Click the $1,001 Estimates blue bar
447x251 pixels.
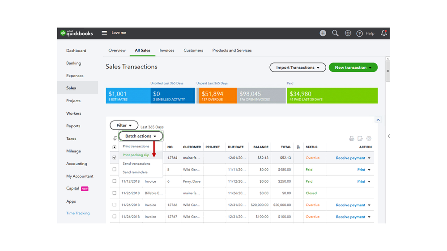128,96
